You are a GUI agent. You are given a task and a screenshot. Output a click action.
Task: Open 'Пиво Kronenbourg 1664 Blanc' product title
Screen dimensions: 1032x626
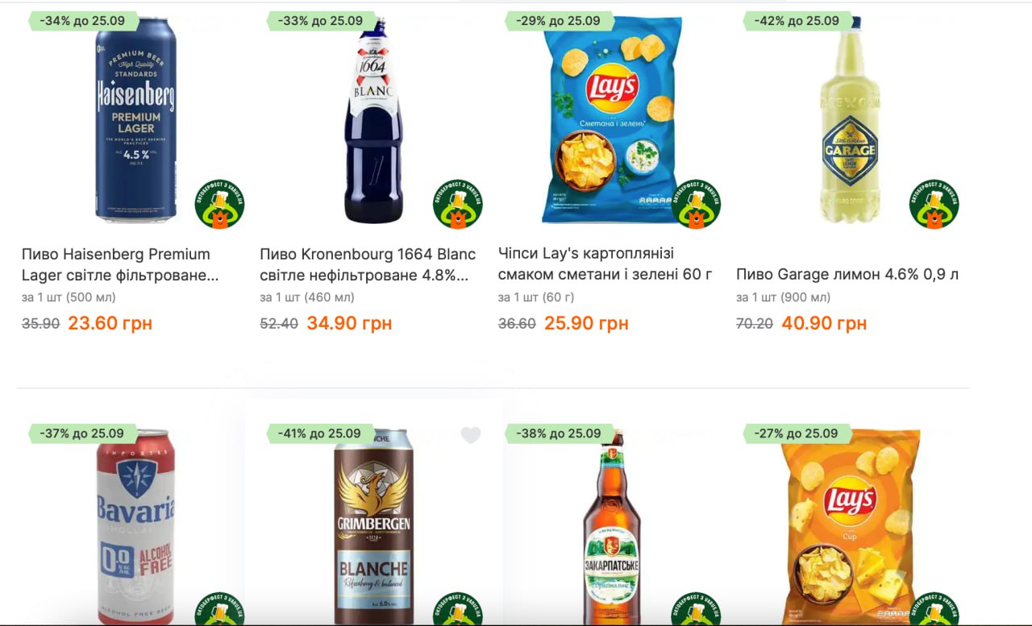tap(368, 264)
